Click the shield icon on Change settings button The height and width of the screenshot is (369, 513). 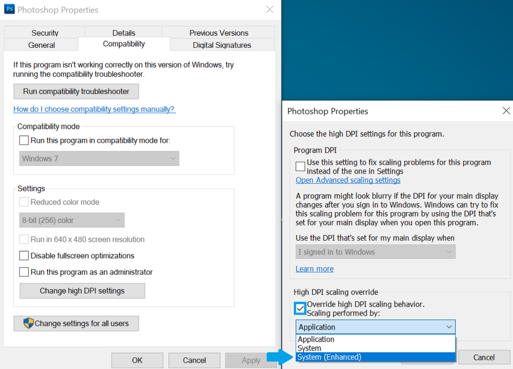[x=28, y=323]
